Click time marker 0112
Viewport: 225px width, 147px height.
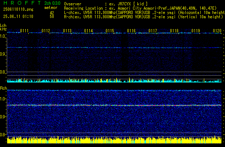(46, 31)
